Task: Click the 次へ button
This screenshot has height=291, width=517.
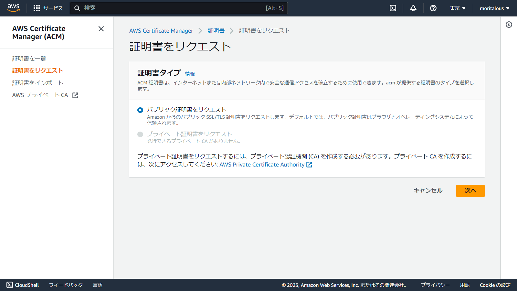Action: click(470, 191)
